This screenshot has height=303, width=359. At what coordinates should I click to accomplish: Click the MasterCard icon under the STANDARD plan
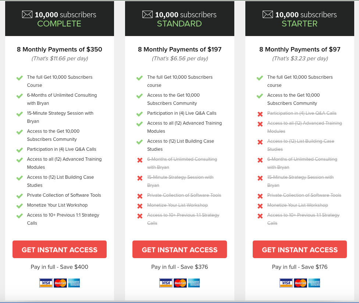point(180,283)
